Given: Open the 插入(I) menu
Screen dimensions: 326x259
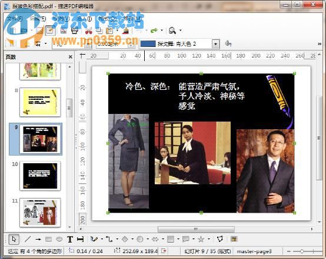Looking at the screenshot, I should click(x=84, y=19).
